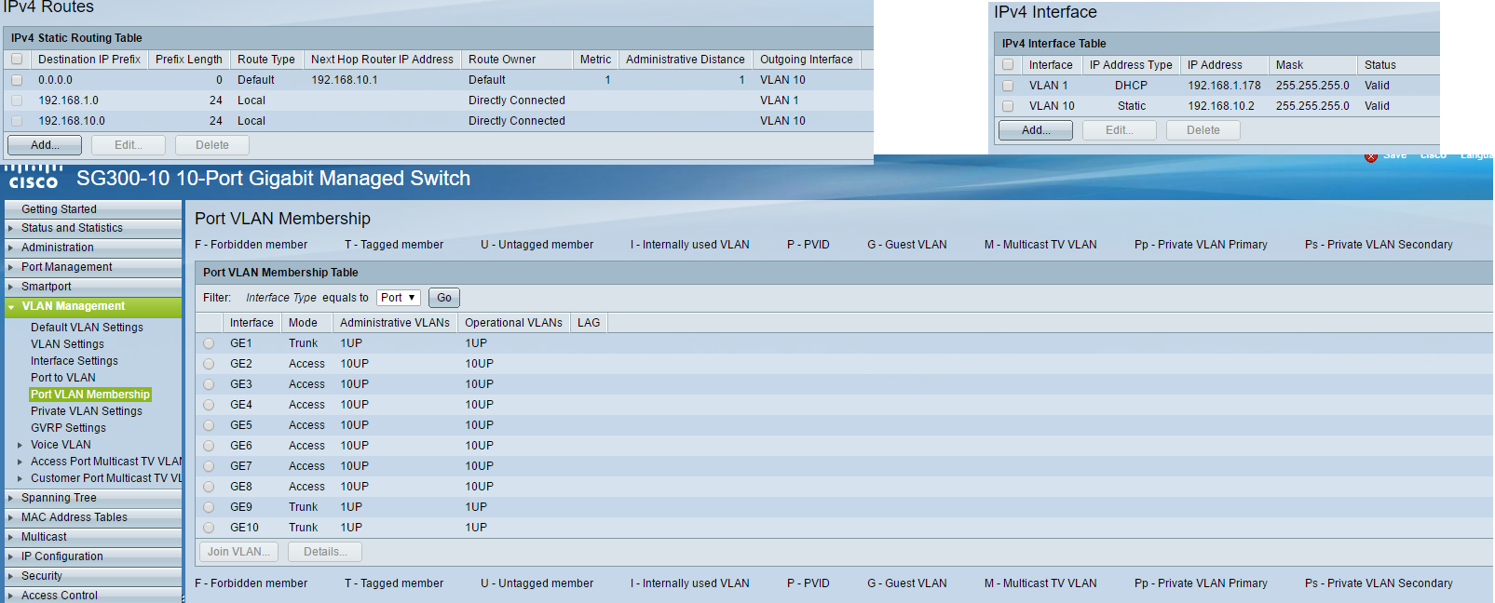Screen dimensions: 1495x603
Task: Click the 192.168.1.178 IP address cell
Action: (1224, 86)
